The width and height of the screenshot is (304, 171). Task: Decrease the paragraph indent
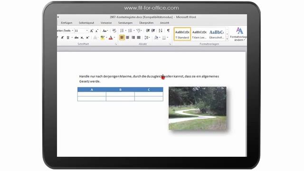coord(148,30)
